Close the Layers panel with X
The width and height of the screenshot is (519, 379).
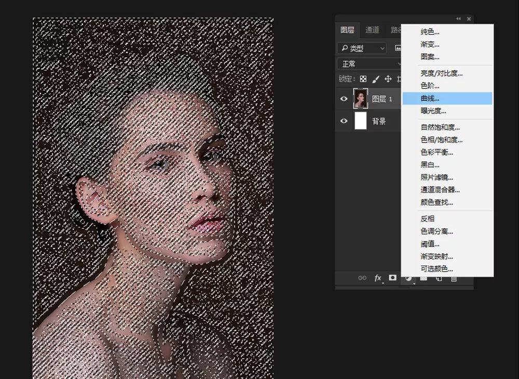click(469, 19)
